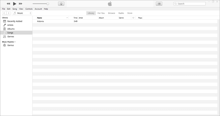The height and width of the screenshot is (116, 220).
Task: Open the Help menu
Action: point(46,9)
